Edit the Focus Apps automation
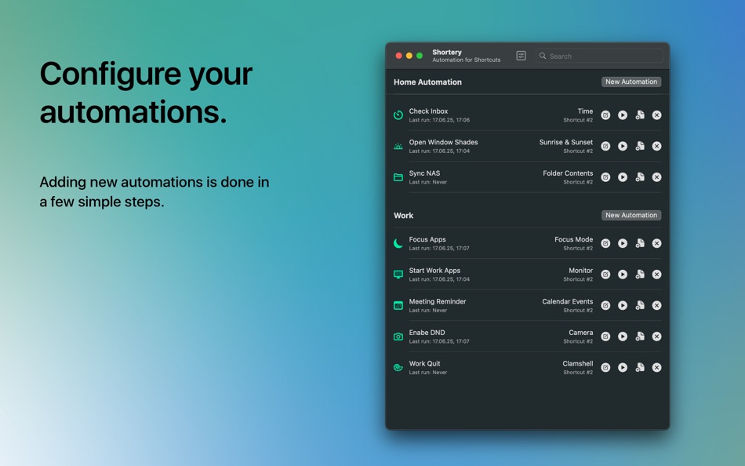Viewport: 745px width, 466px height. click(x=605, y=243)
